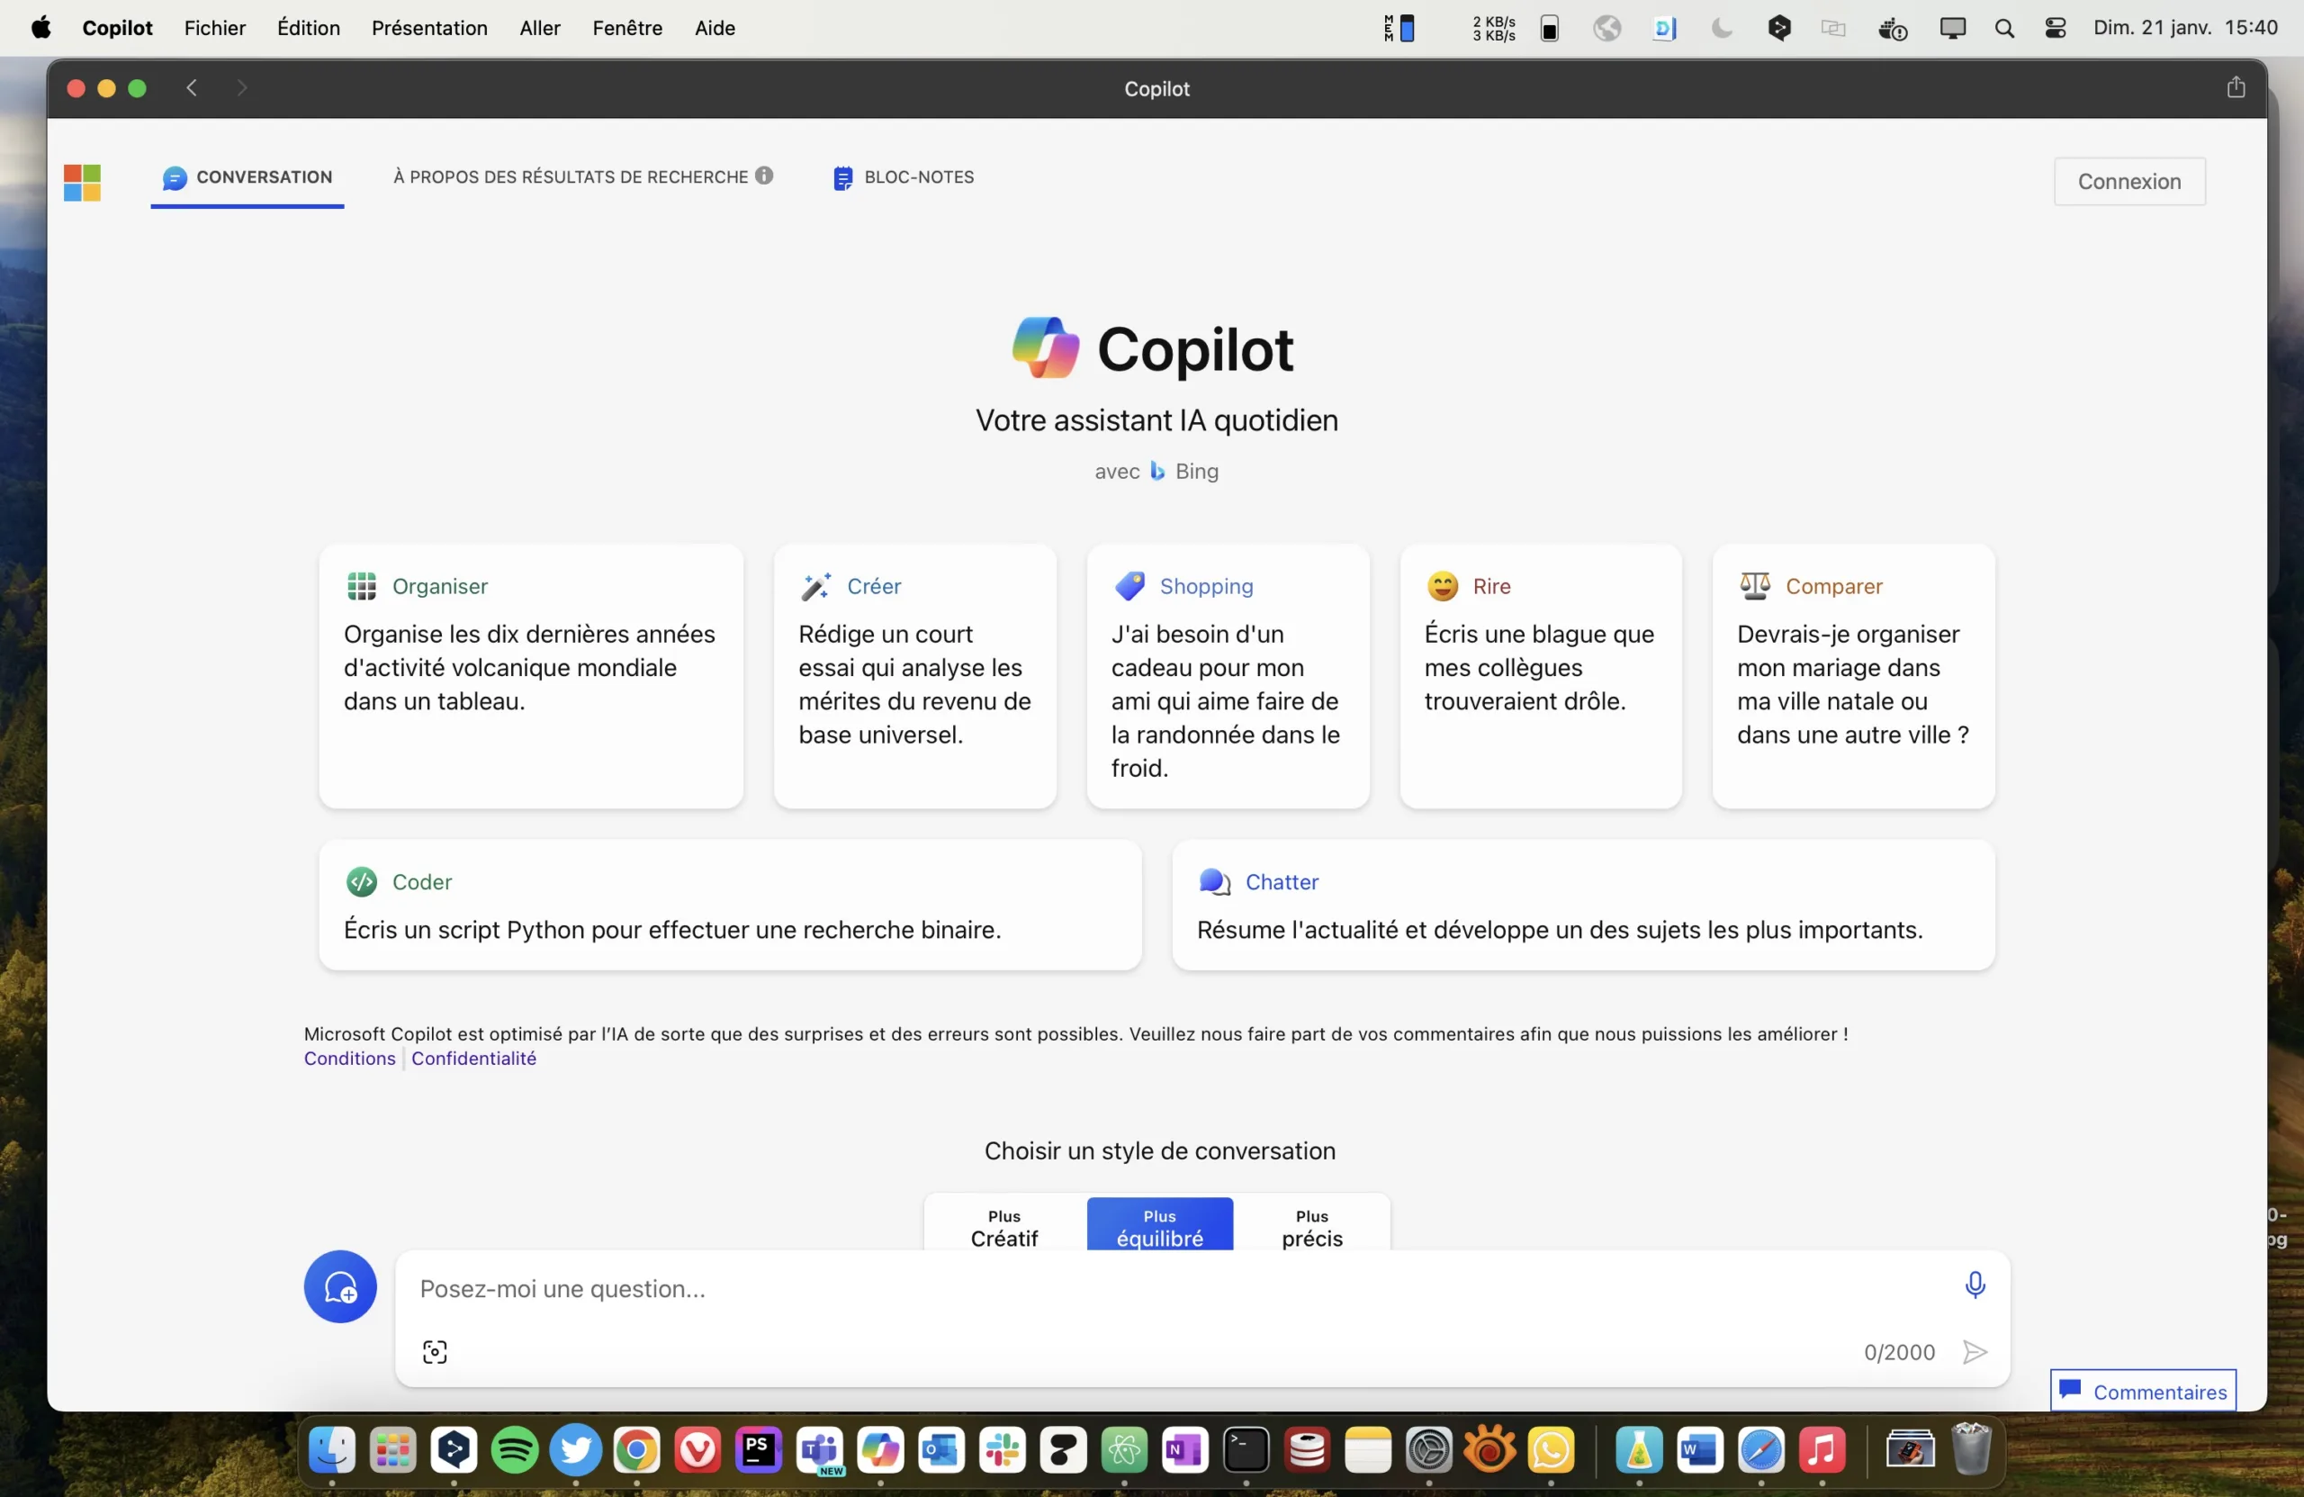The height and width of the screenshot is (1497, 2304).
Task: Toggle the Do Not Disturb moon icon
Action: [x=1723, y=28]
